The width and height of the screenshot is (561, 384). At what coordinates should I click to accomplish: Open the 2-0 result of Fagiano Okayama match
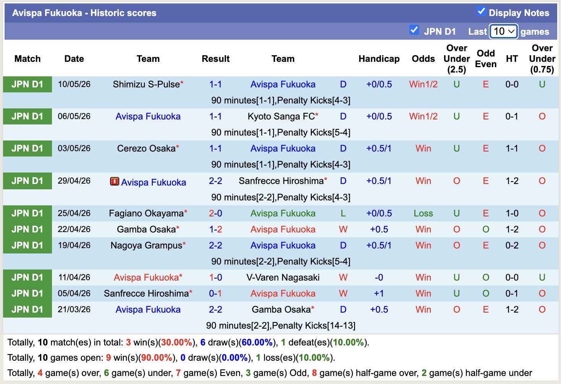pyautogui.click(x=216, y=213)
